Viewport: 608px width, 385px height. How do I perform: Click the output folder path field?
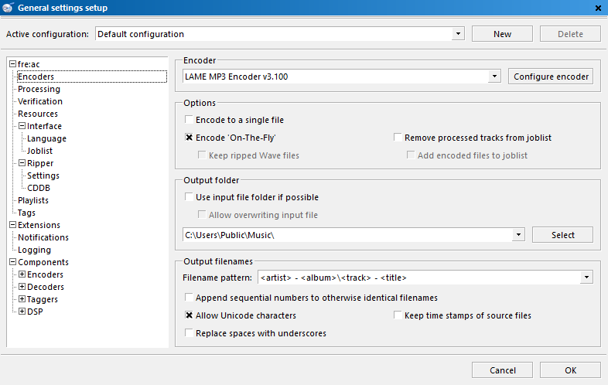tap(348, 235)
